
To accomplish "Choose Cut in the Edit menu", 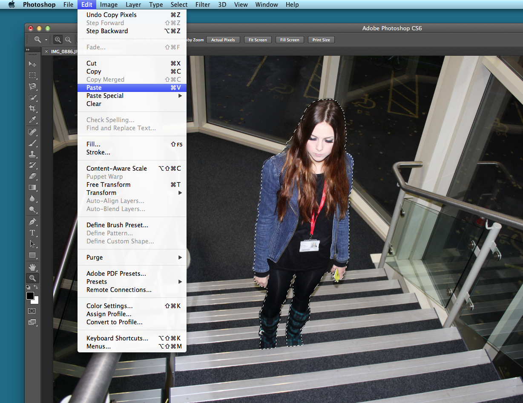I will pyautogui.click(x=132, y=63).
